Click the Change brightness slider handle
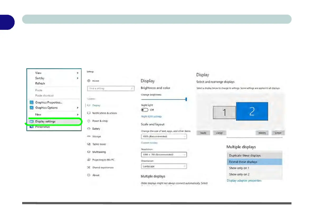This screenshot has width=314, height=221. pos(186,99)
